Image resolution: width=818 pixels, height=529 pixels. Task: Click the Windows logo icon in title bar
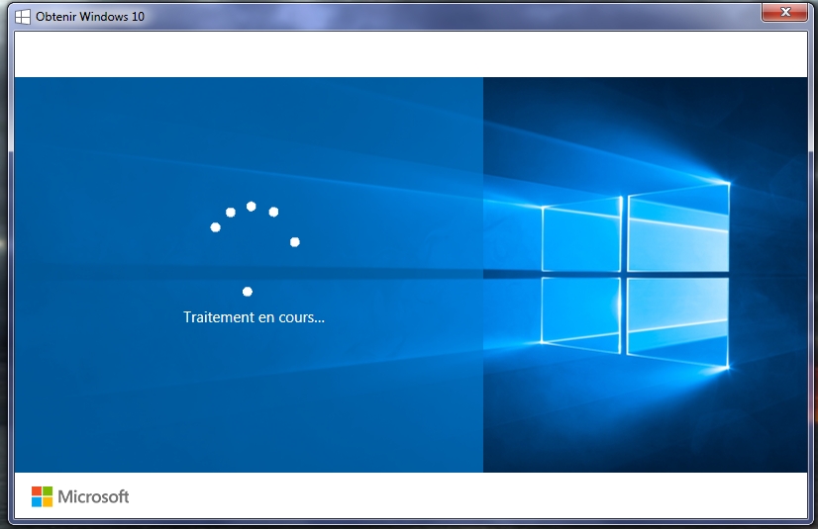23,17
